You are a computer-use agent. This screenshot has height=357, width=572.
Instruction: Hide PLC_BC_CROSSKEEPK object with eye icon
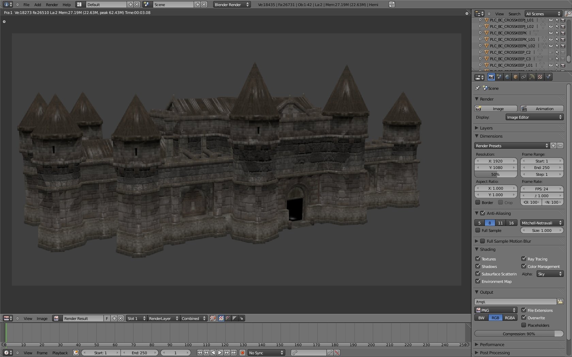coord(551,33)
